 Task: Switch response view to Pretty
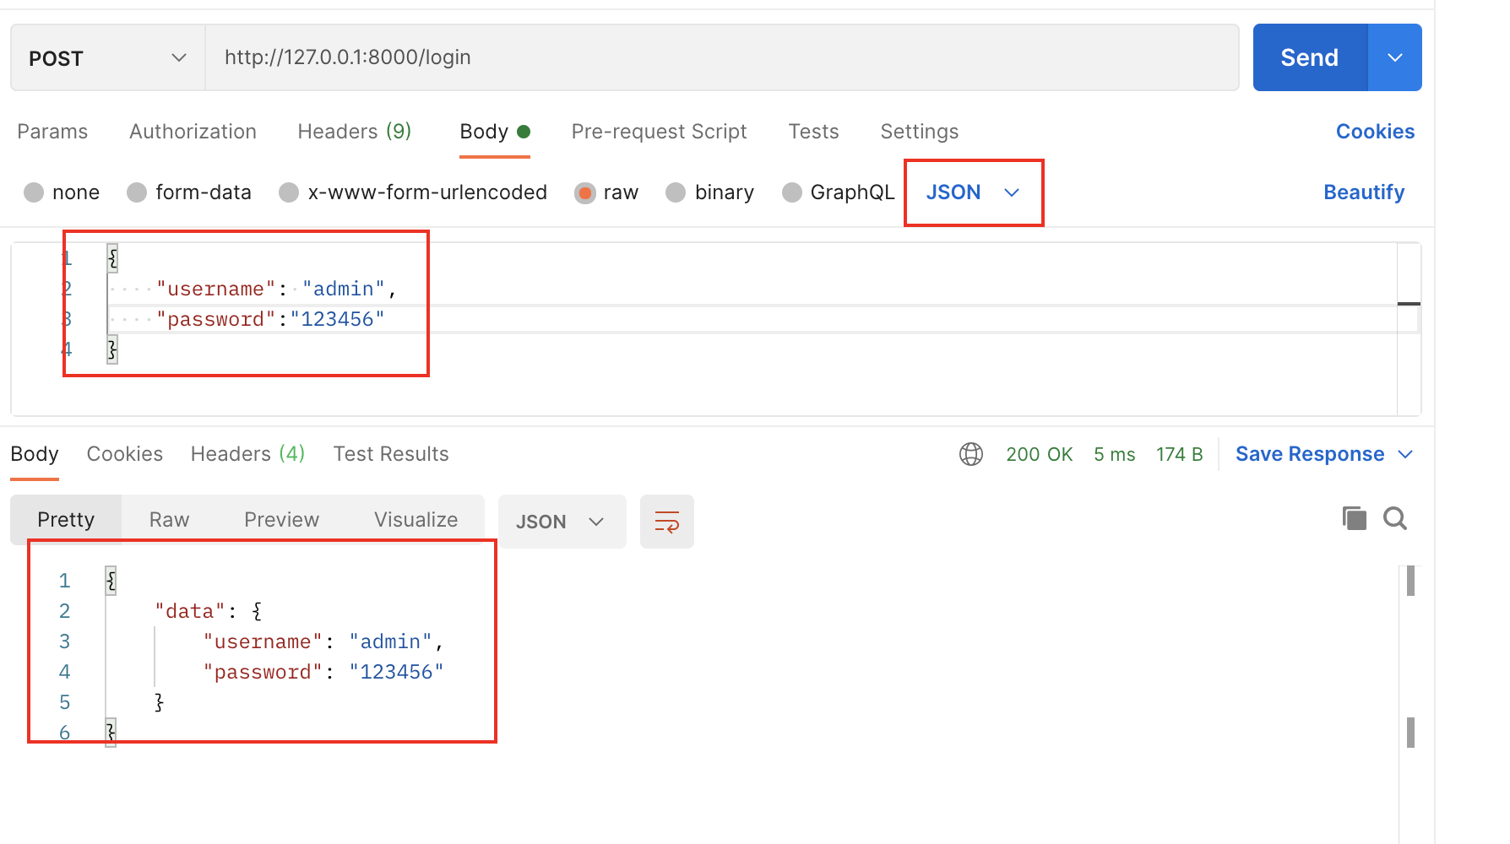(x=66, y=520)
